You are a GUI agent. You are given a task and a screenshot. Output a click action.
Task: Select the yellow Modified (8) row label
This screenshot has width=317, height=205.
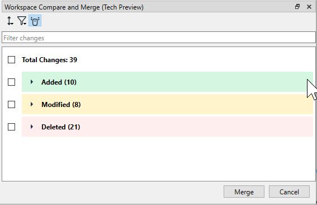pos(61,105)
